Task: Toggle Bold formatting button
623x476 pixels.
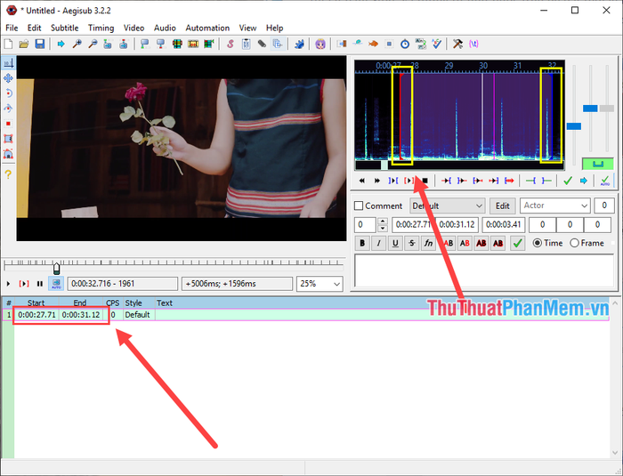Action: pyautogui.click(x=362, y=243)
